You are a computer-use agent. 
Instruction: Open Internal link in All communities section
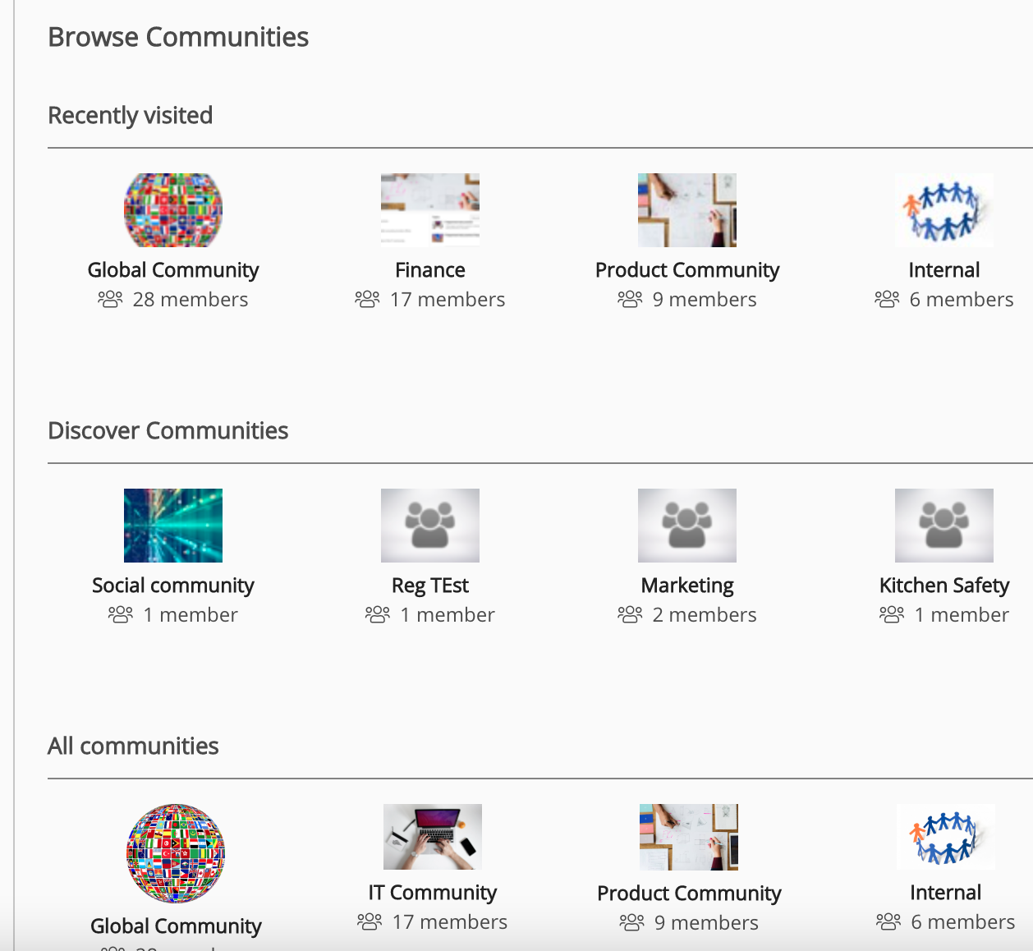[945, 893]
